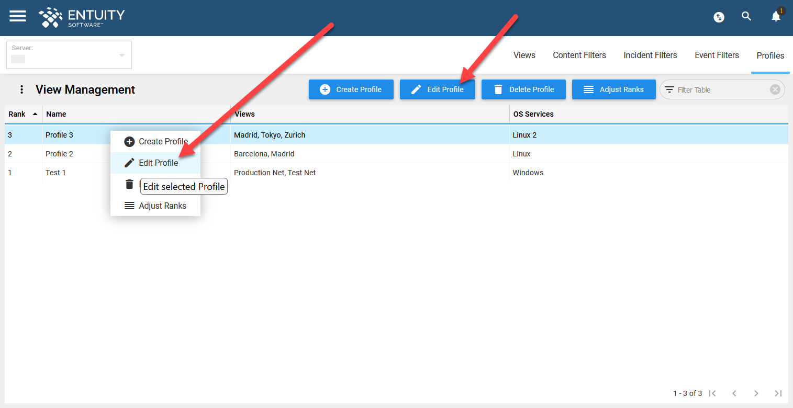Click the Entuity Software logo

pyautogui.click(x=82, y=17)
